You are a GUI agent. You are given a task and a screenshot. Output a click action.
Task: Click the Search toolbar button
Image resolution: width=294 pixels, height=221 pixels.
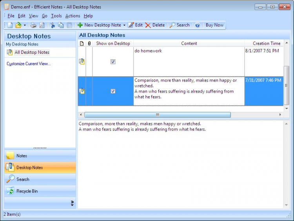(x=180, y=25)
